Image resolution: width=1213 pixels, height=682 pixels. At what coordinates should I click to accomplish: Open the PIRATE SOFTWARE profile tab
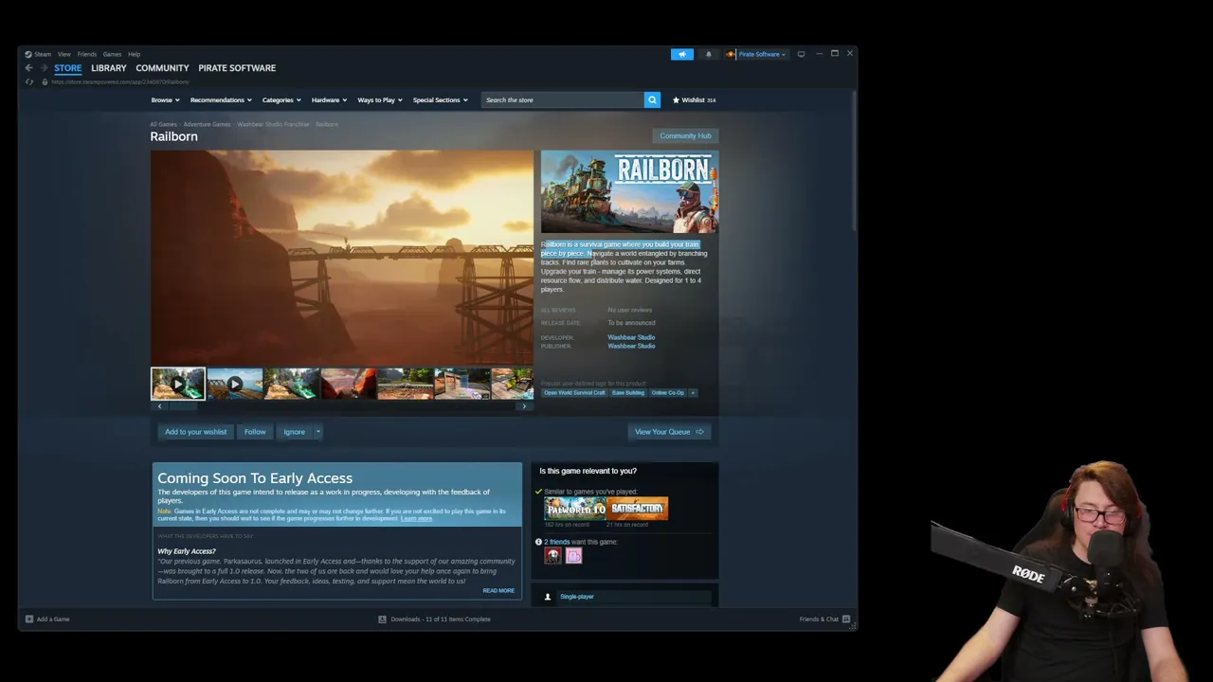click(237, 68)
